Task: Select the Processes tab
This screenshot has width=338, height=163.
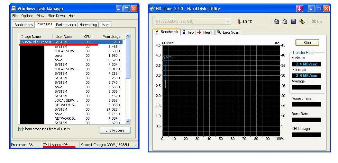Action: (x=44, y=24)
